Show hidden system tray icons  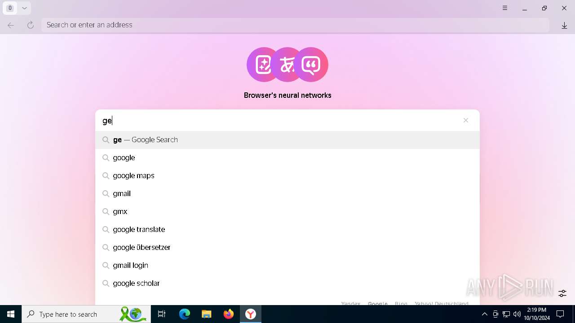(x=484, y=314)
